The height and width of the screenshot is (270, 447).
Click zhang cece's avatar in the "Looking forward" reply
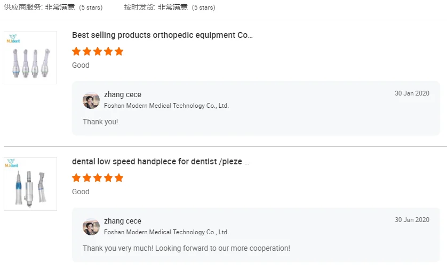pos(91,227)
